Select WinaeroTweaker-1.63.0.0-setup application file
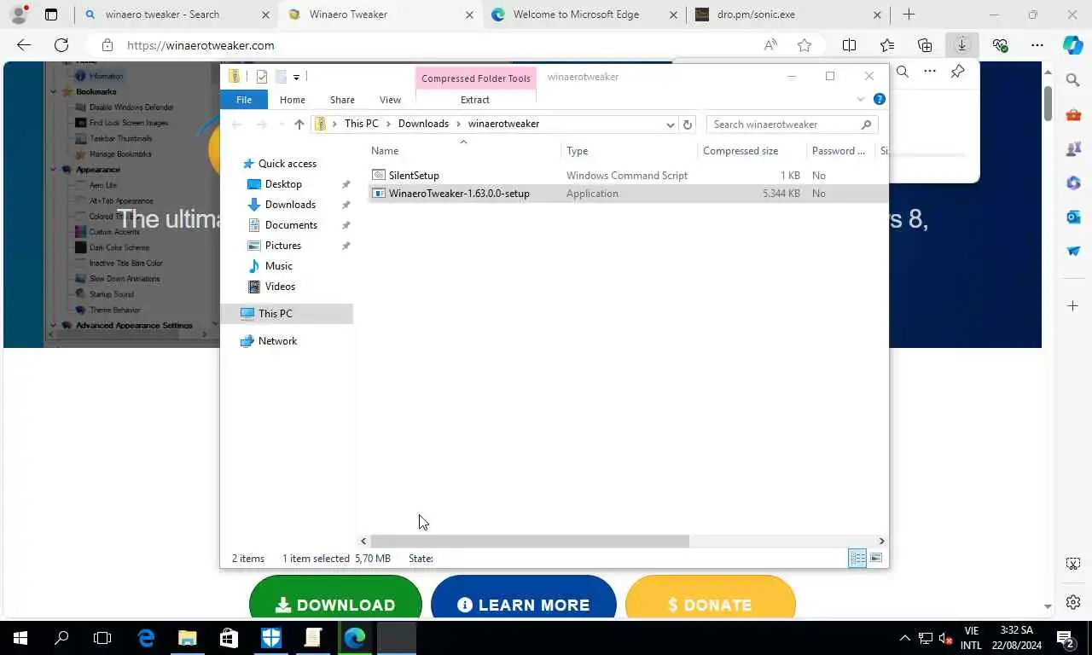1092x655 pixels. [x=459, y=194]
